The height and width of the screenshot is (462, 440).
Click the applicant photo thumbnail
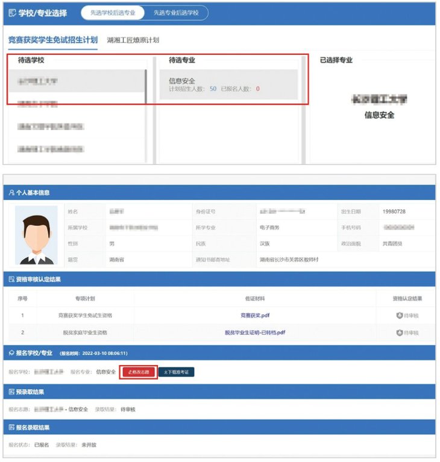(36, 235)
